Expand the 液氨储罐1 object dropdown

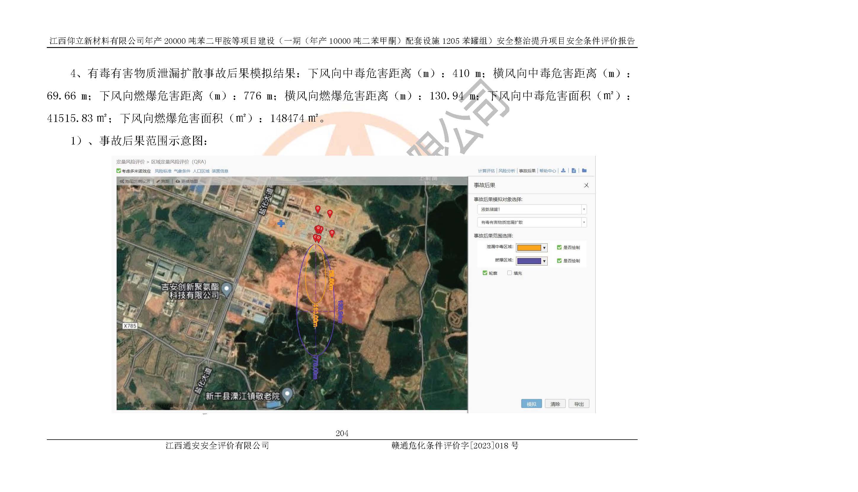tap(583, 210)
